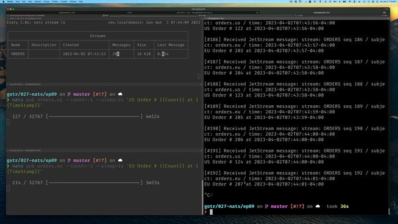398x224 pixels.
Task: Click the 'Every 2.0s: nats stream ls' header
Action: (x=36, y=22)
